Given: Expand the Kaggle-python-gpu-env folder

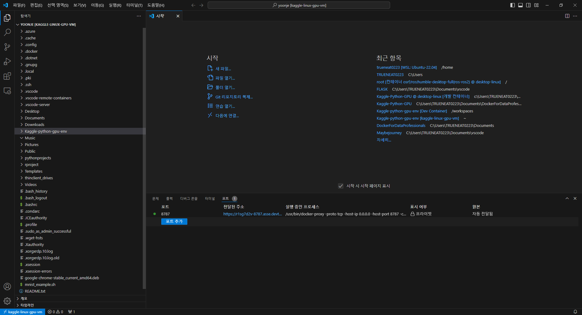Looking at the screenshot, I should (80, 131).
